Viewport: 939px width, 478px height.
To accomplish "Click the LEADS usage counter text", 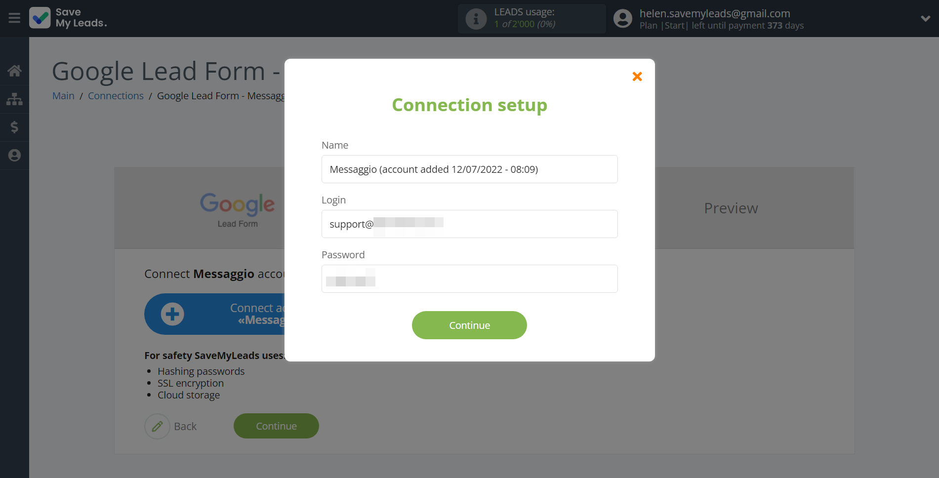I will [x=525, y=24].
